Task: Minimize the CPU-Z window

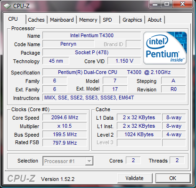Action: pos(155,4)
